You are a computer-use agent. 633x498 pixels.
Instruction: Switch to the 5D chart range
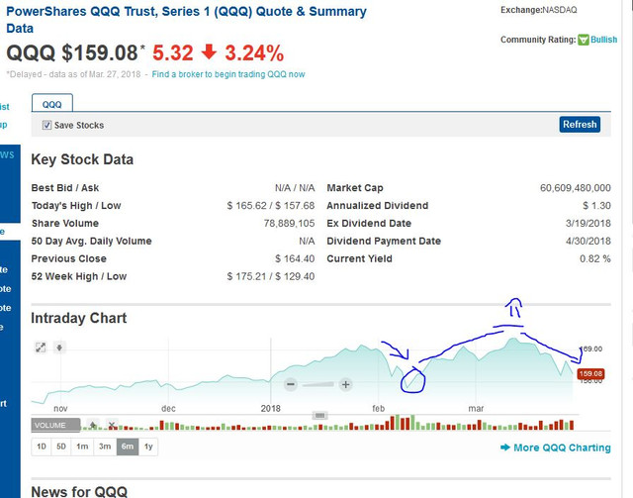coord(61,447)
